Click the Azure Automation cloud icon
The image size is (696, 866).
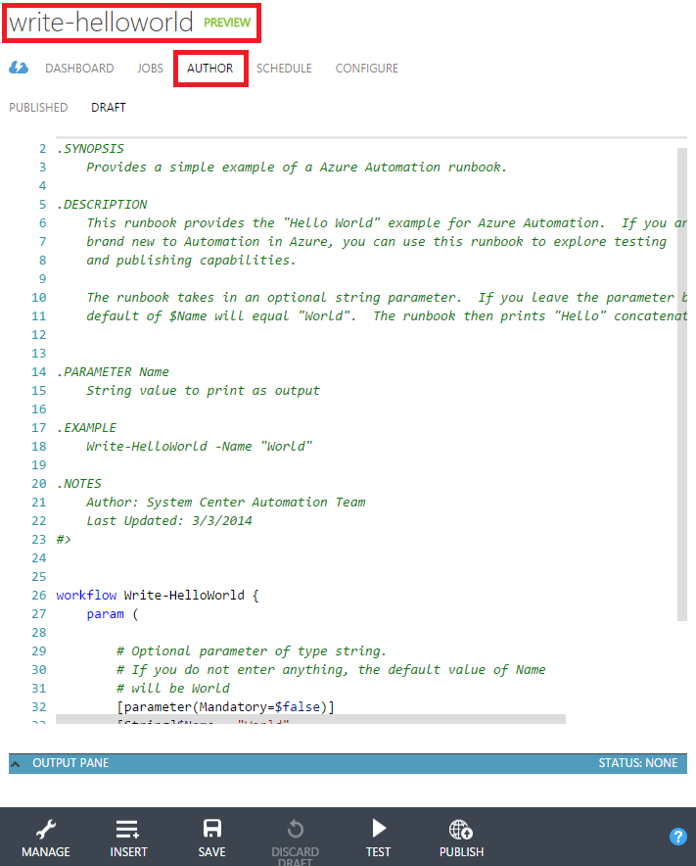point(19,68)
